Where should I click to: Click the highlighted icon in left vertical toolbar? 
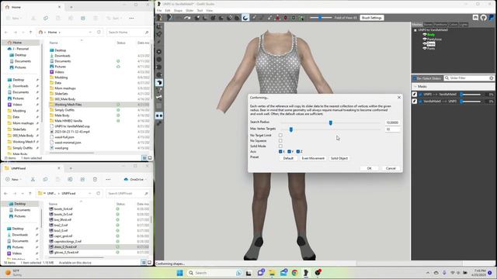(x=159, y=83)
